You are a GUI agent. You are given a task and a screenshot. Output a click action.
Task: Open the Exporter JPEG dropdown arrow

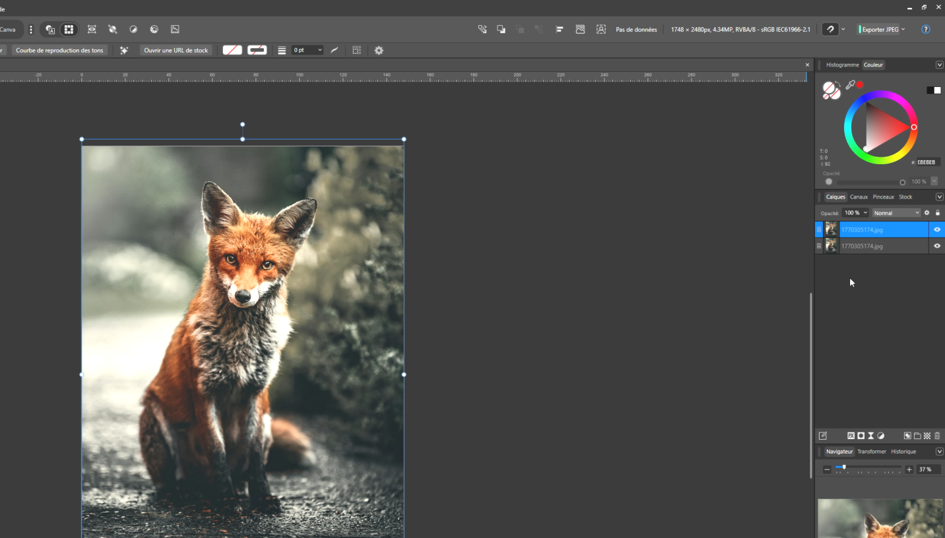click(903, 29)
